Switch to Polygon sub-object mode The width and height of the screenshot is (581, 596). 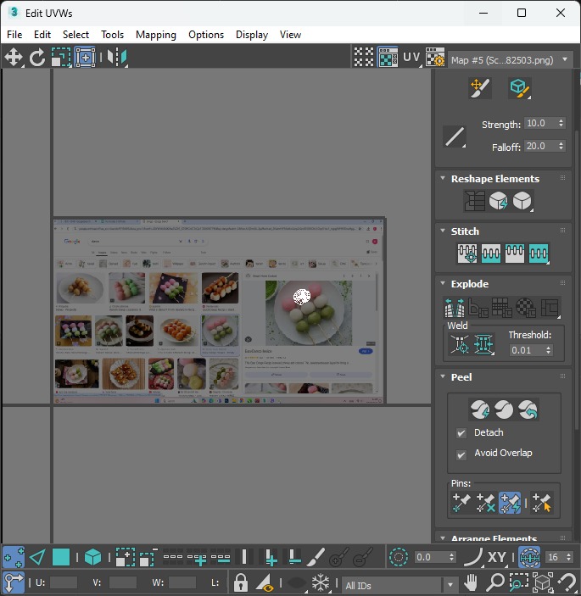61,557
